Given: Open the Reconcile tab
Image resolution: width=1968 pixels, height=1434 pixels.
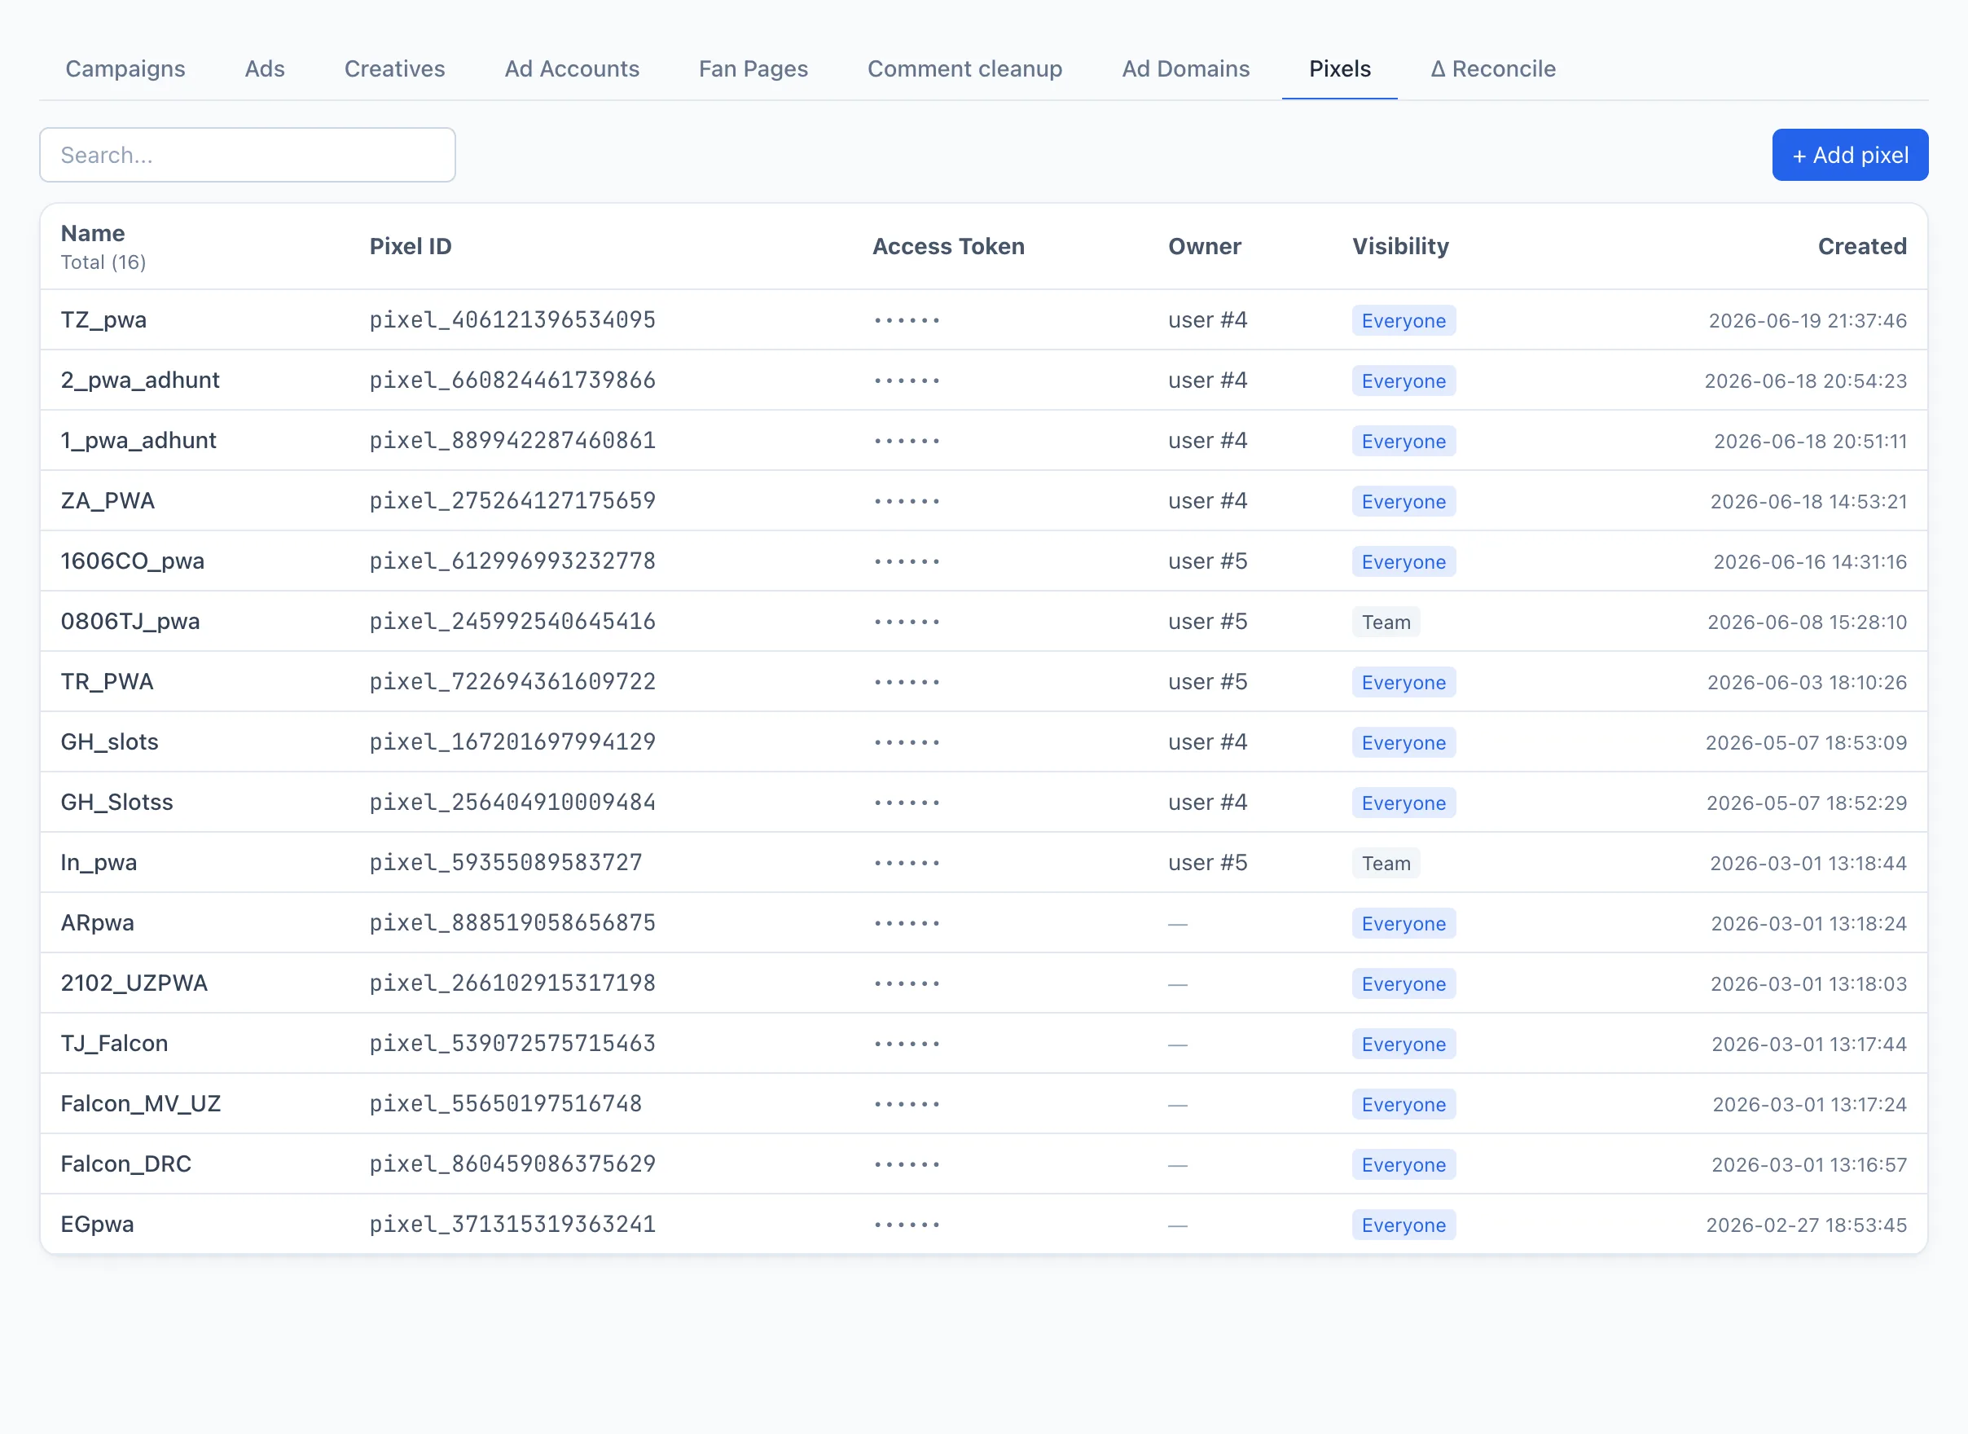Looking at the screenshot, I should click(x=1492, y=68).
